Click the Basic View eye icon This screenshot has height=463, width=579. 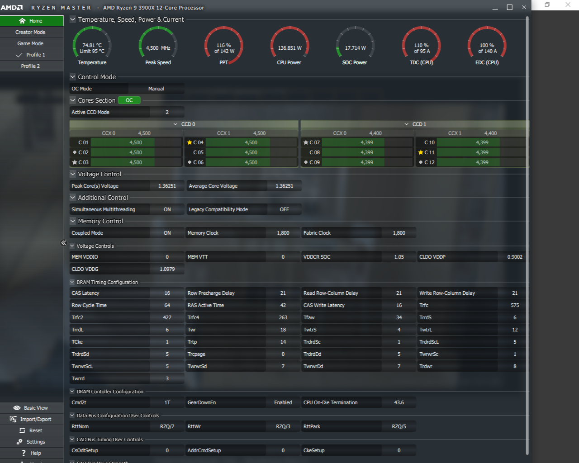pyautogui.click(x=17, y=408)
